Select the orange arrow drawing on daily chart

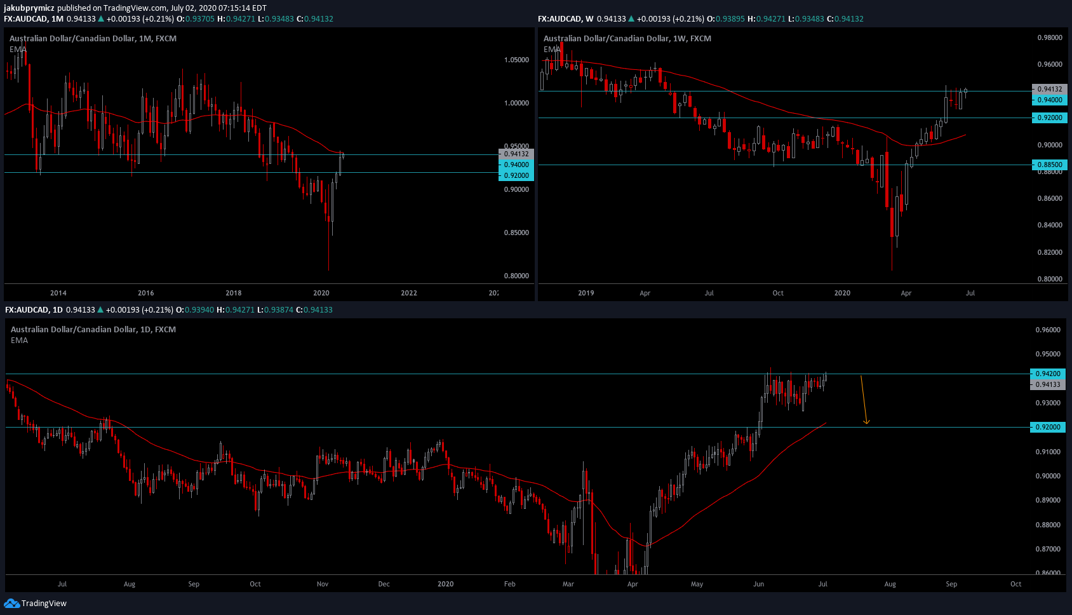tap(864, 400)
